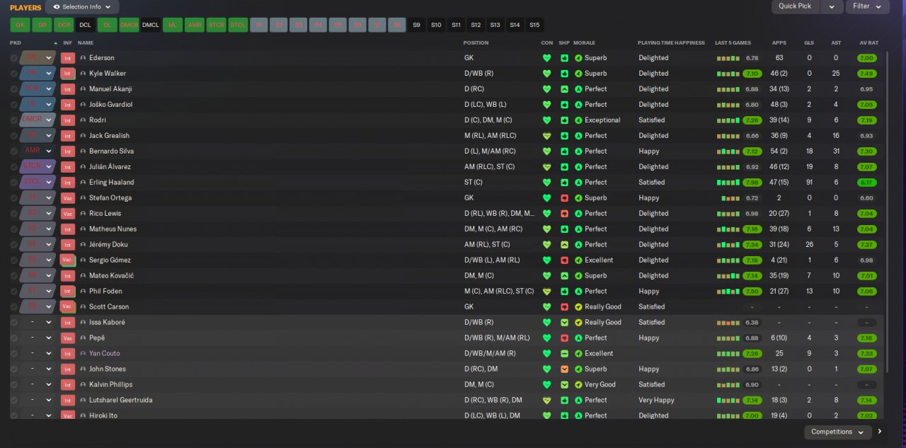Screen dimensions: 906x448
Task: Toggle the picked checkmark for Mateo Kovačić
Action: coord(13,276)
